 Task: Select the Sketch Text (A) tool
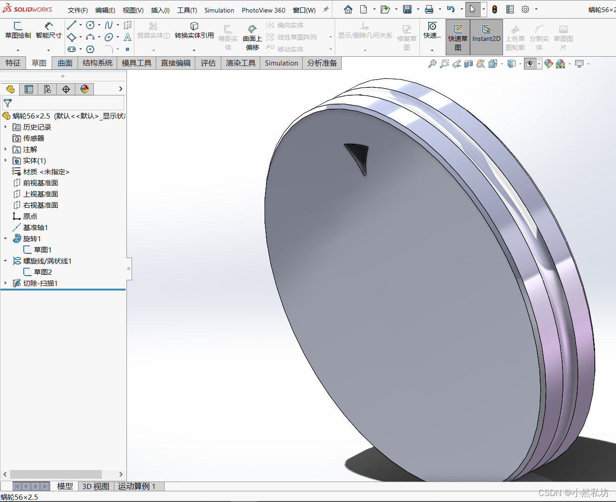pyautogui.click(x=127, y=37)
